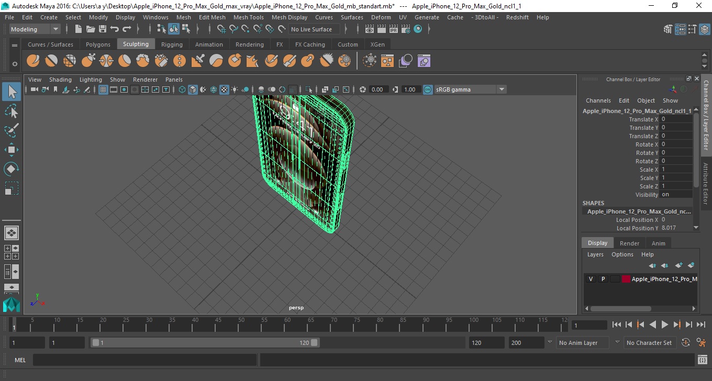Image resolution: width=712 pixels, height=381 pixels.
Task: Open the Mesh Display menu
Action: tap(290, 17)
